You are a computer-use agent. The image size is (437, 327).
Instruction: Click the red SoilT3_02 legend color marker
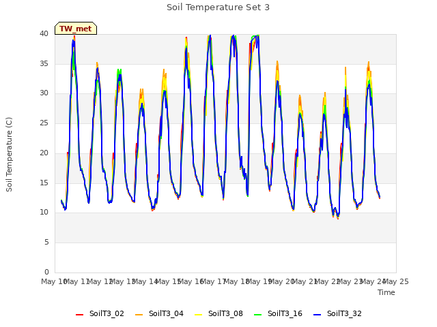coord(79,315)
